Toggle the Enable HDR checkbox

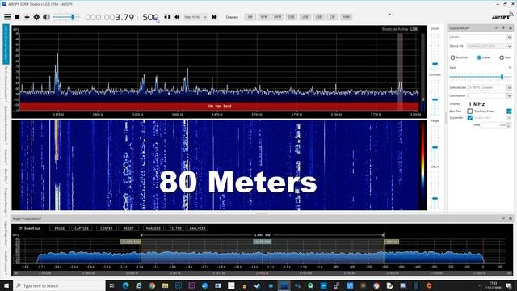(509, 118)
